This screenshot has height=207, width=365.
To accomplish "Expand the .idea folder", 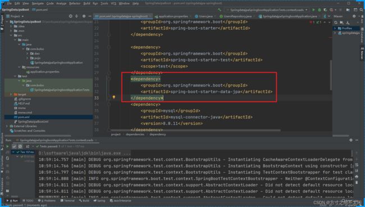I will point(11,26).
